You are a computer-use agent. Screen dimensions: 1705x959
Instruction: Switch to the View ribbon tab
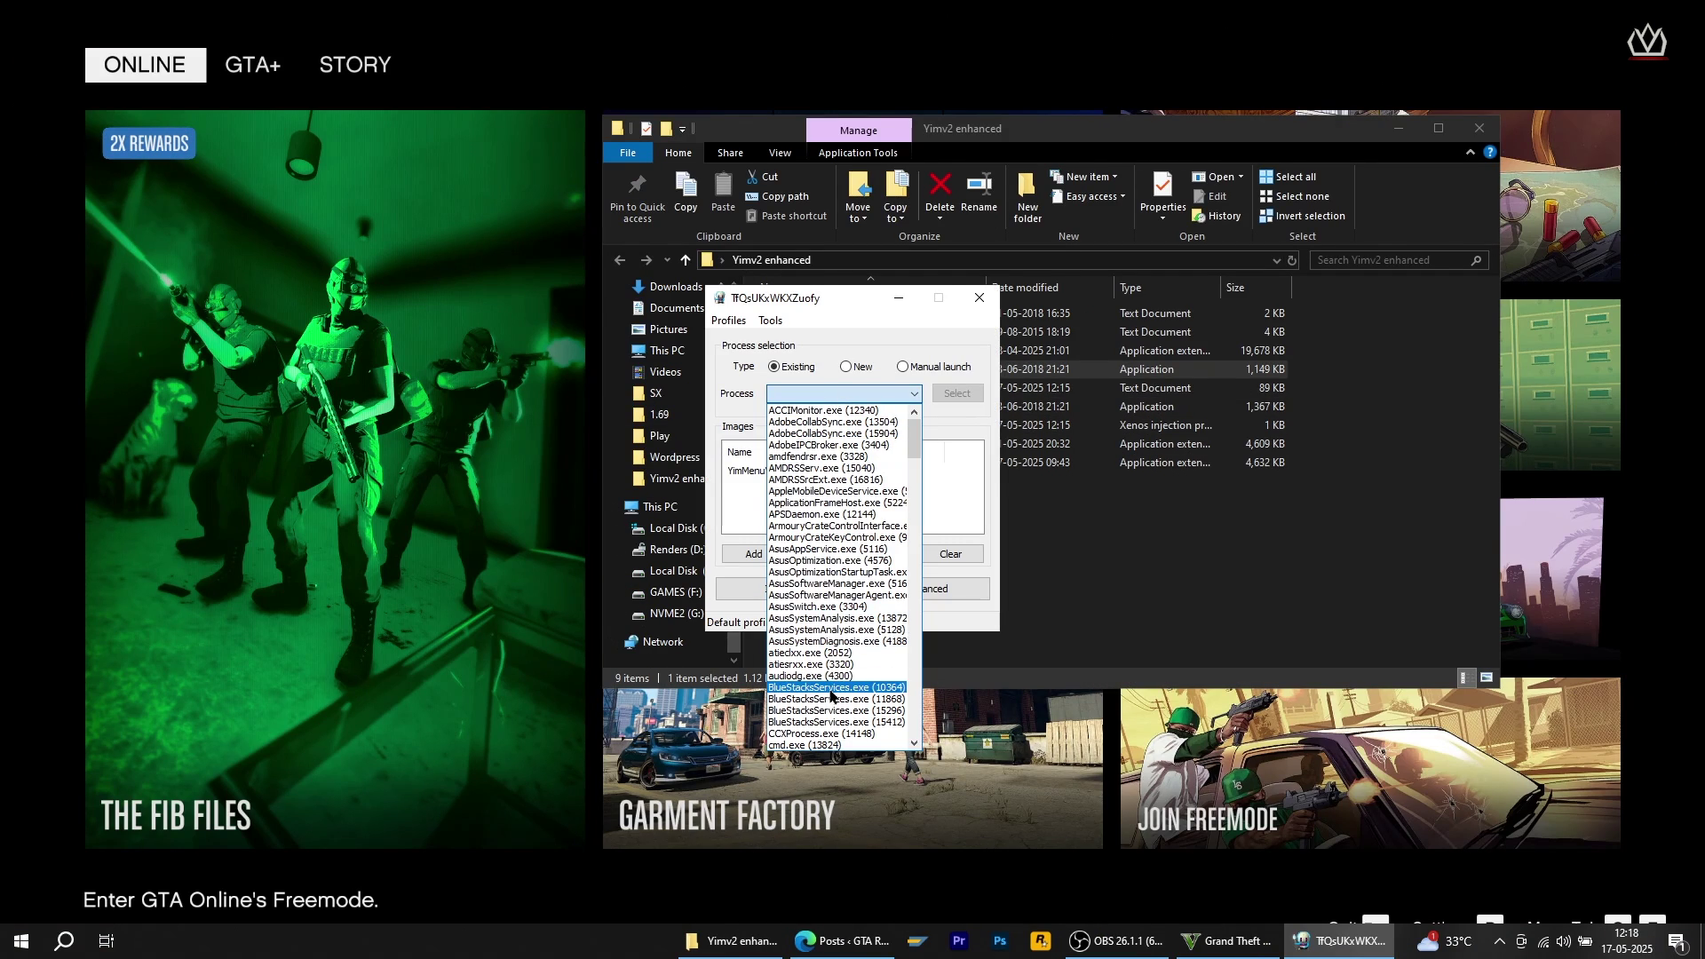780,153
